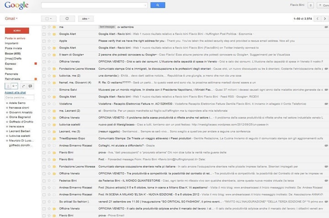Screen dimensions: 329x218
Task: Star the Apple verification email
Action: [x=49, y=41]
